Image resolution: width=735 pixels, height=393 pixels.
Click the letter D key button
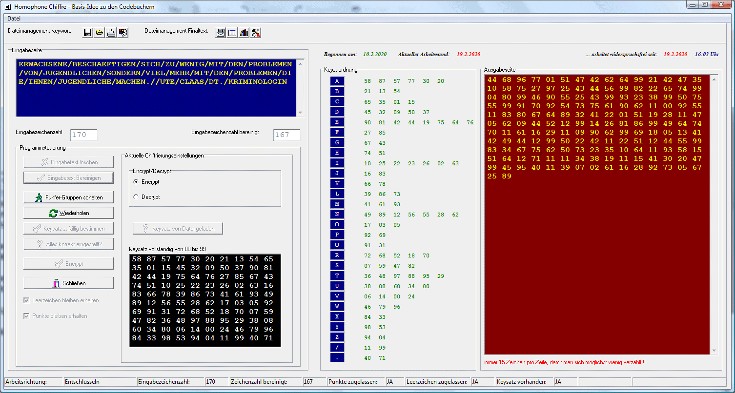[x=337, y=112]
